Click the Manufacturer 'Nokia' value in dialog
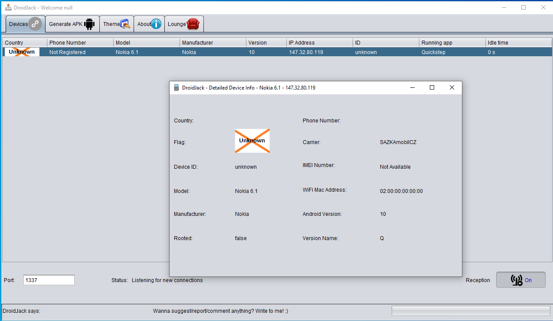The width and height of the screenshot is (553, 321). pos(242,214)
